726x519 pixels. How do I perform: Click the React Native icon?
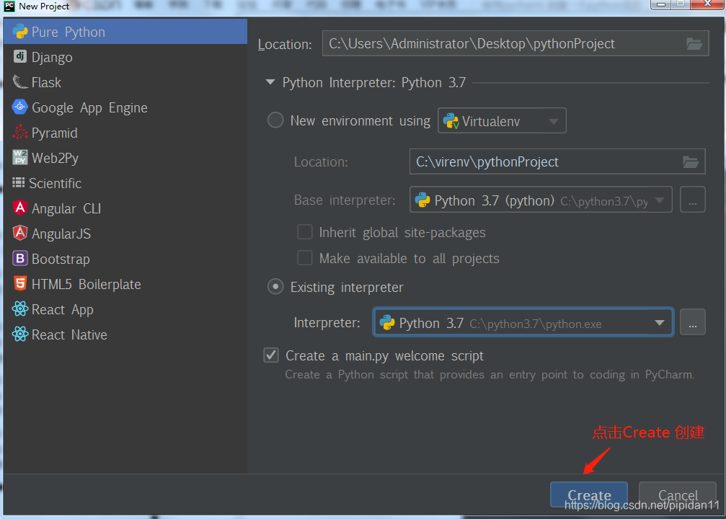click(x=19, y=334)
